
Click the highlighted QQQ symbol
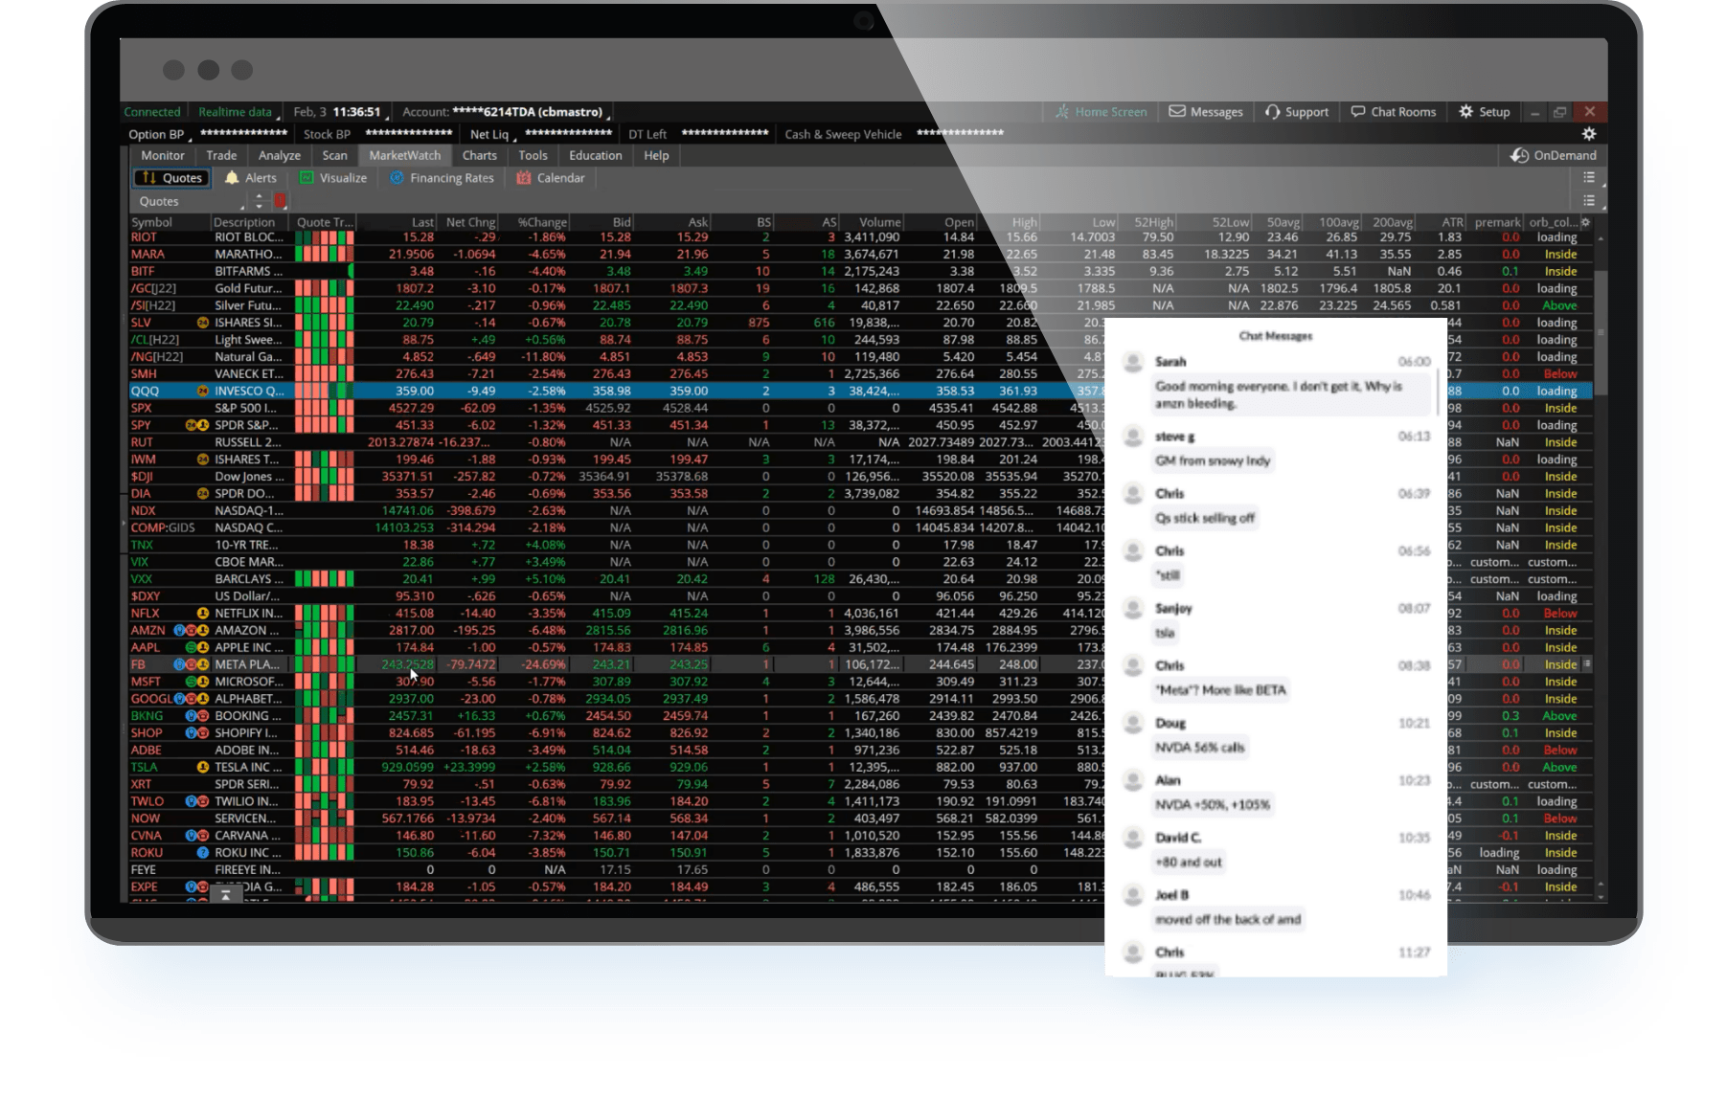tap(145, 391)
